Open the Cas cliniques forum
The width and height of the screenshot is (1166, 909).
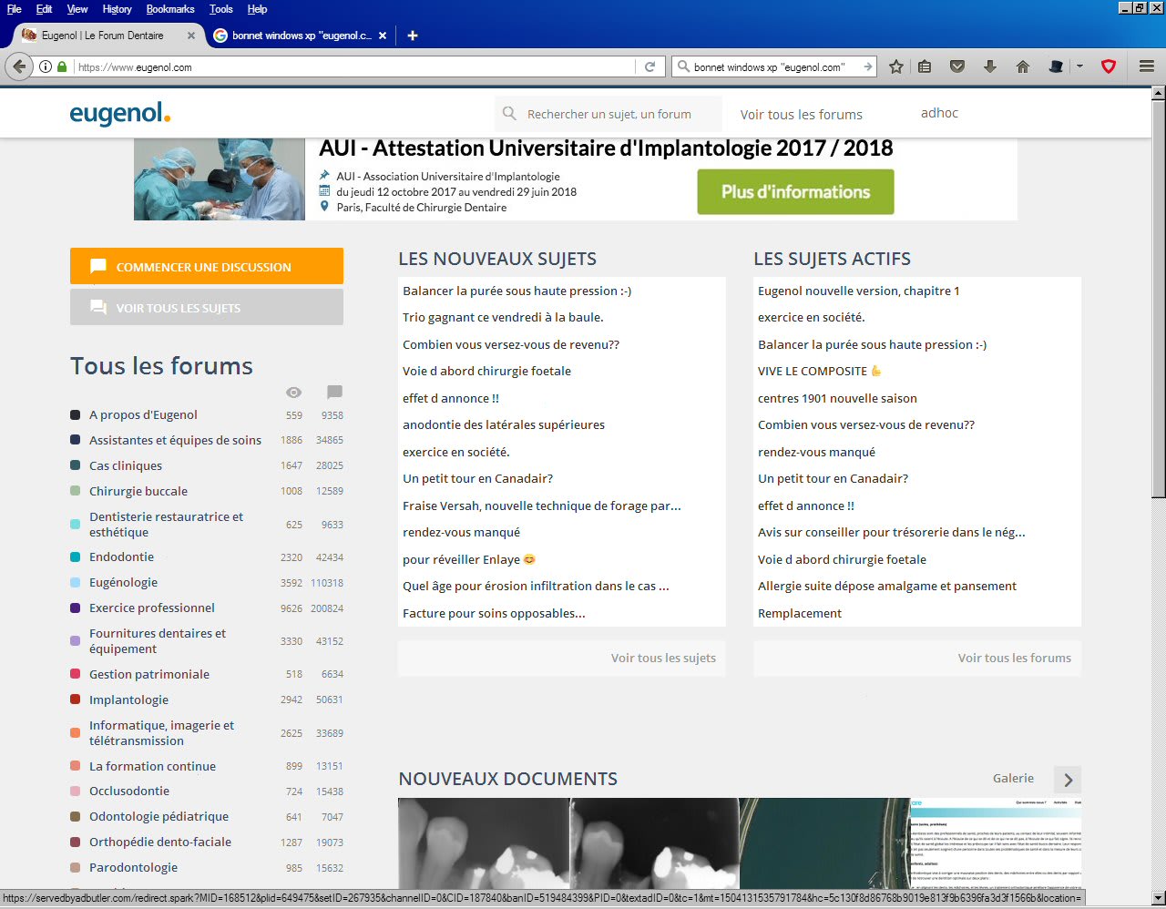(x=126, y=465)
